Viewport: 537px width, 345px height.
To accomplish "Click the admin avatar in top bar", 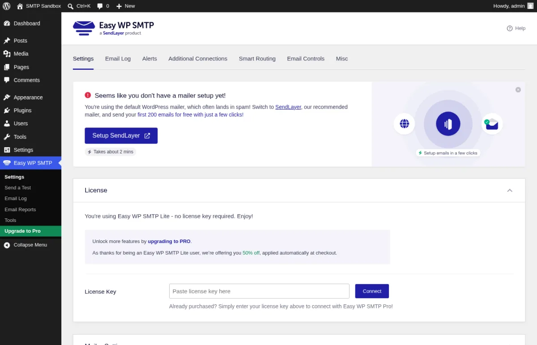I will click(x=530, y=6).
